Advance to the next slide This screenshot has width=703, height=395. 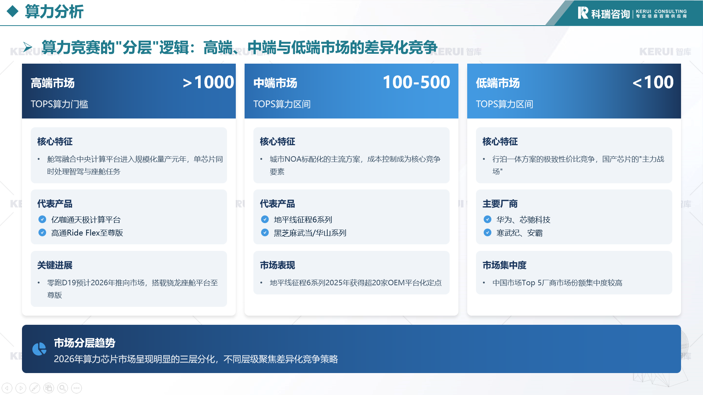pos(21,388)
